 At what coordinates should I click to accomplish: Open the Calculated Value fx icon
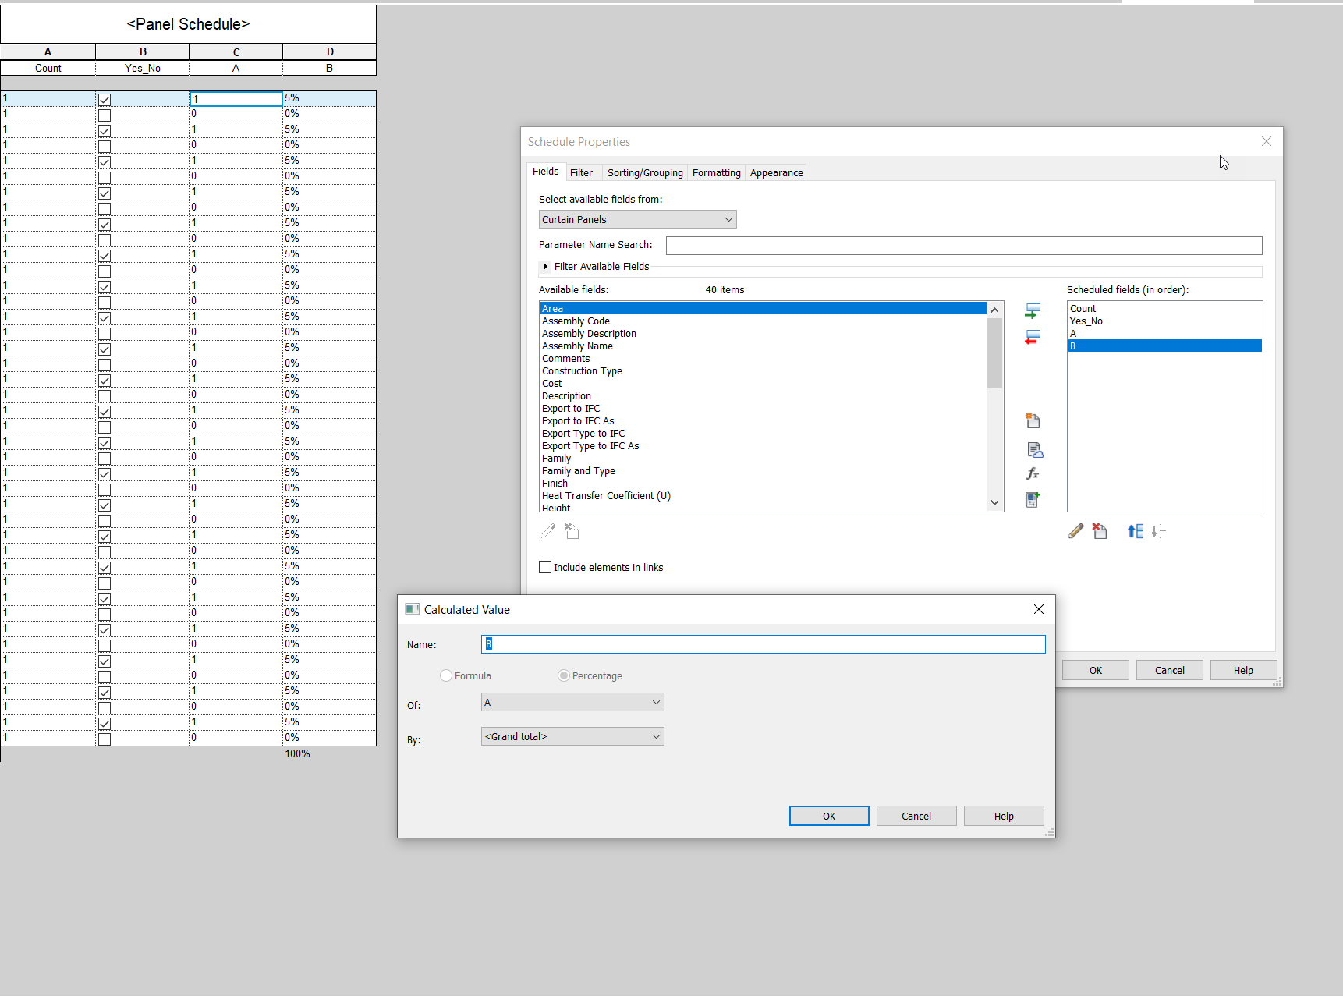(1033, 473)
